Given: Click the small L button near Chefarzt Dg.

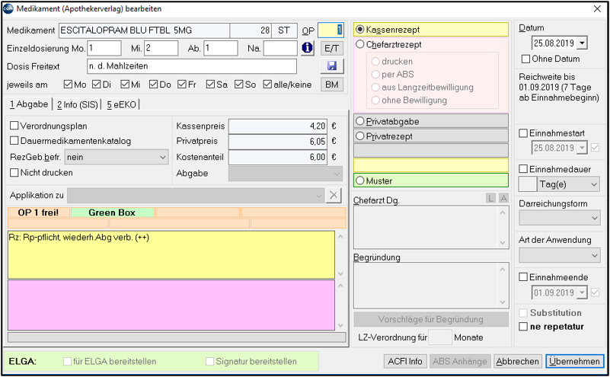Looking at the screenshot, I should pos(491,199).
